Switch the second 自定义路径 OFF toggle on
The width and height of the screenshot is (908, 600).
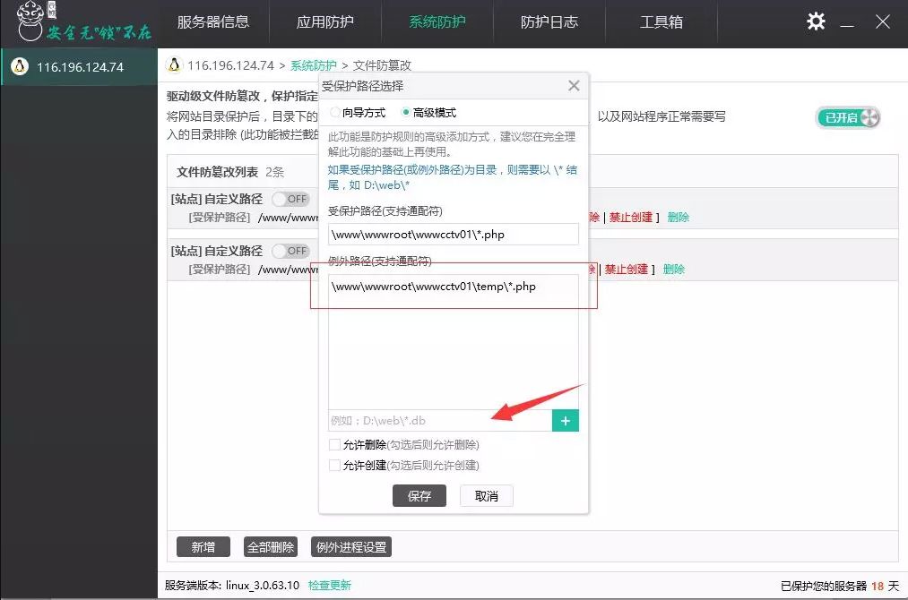click(x=290, y=252)
